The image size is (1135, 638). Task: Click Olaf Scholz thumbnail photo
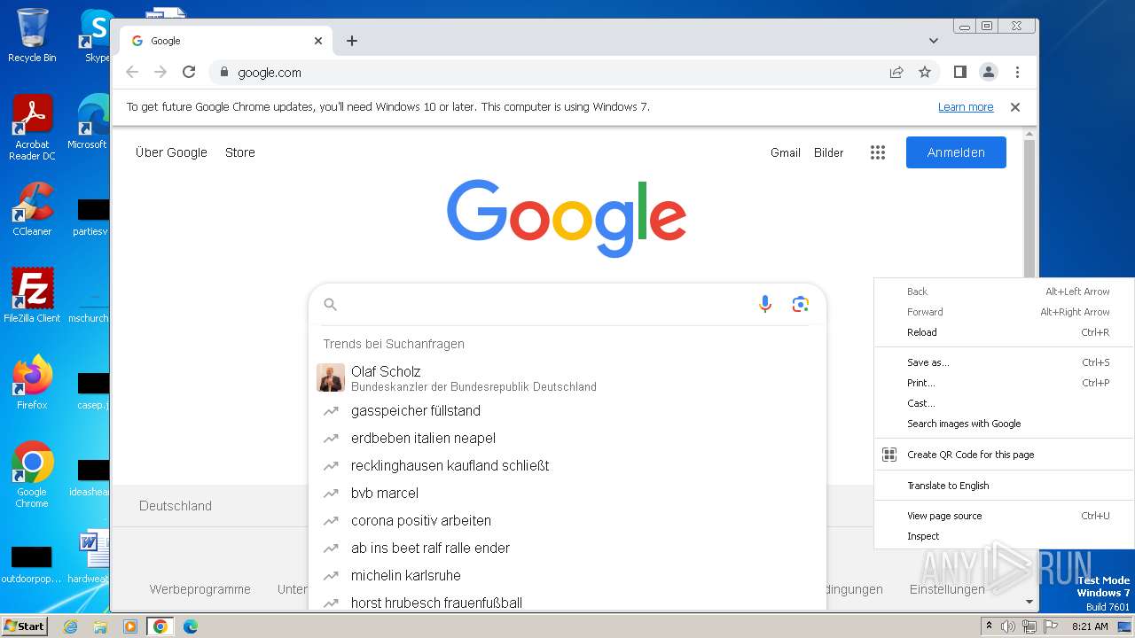331,378
